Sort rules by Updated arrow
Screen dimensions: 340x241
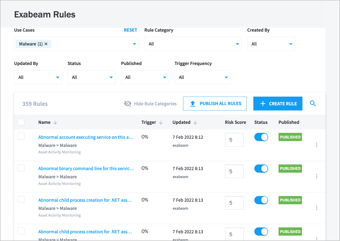point(195,123)
